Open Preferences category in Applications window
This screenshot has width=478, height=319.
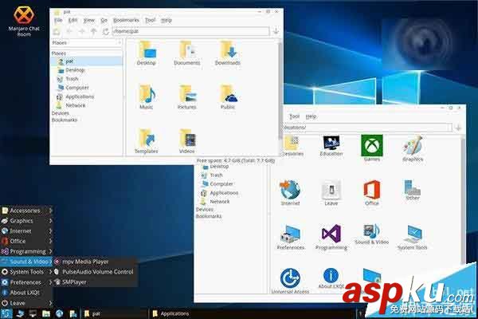[x=290, y=237]
